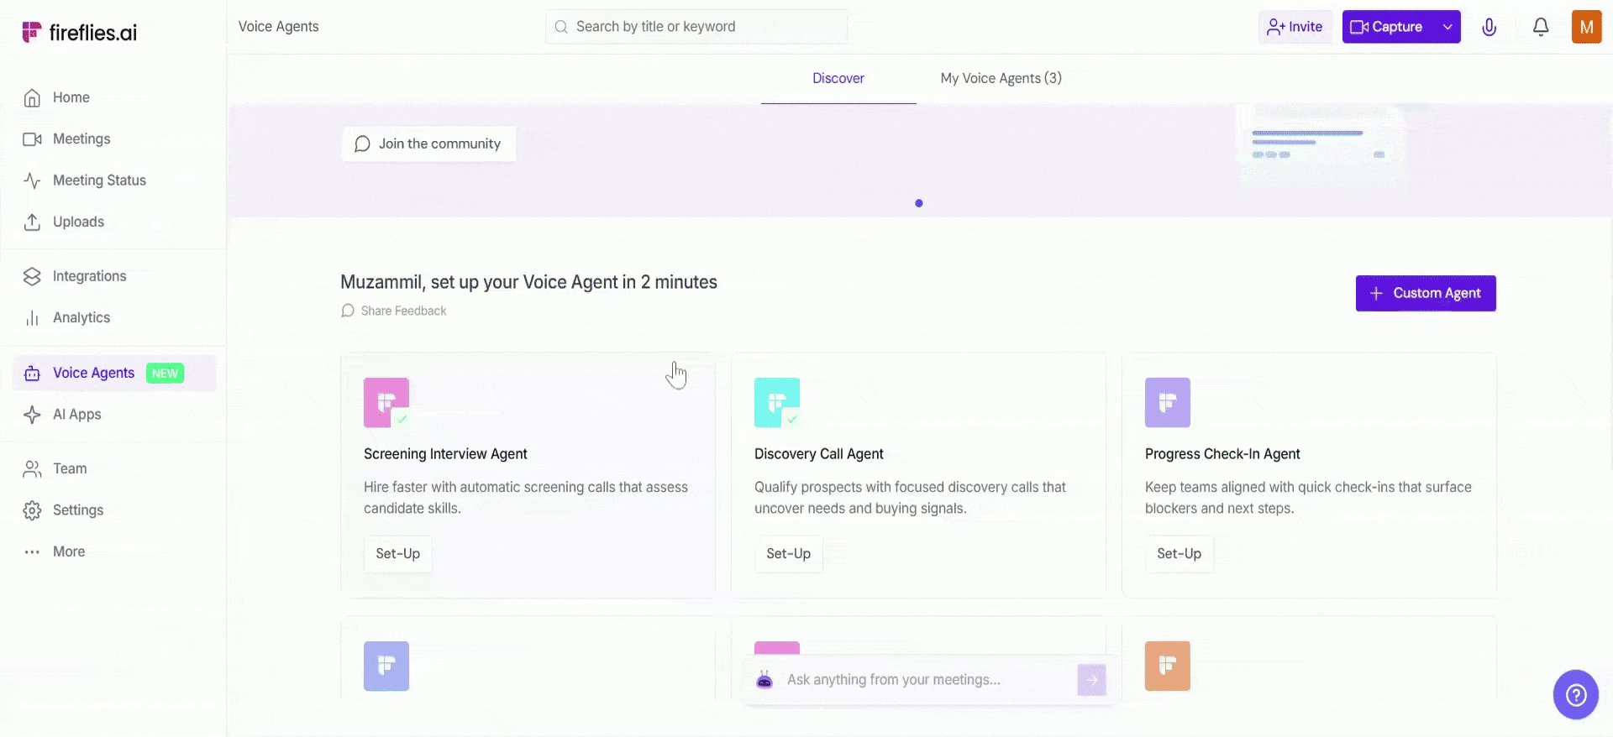The width and height of the screenshot is (1613, 737).
Task: Click Join the community button
Action: pos(428,144)
